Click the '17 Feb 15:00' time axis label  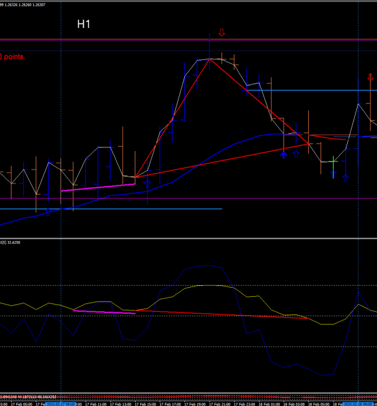click(145, 404)
